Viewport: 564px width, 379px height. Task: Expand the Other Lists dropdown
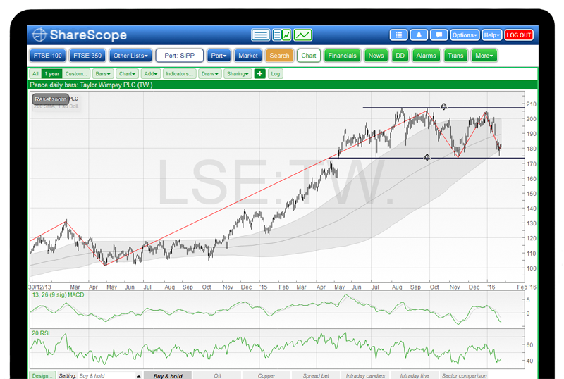coord(130,55)
